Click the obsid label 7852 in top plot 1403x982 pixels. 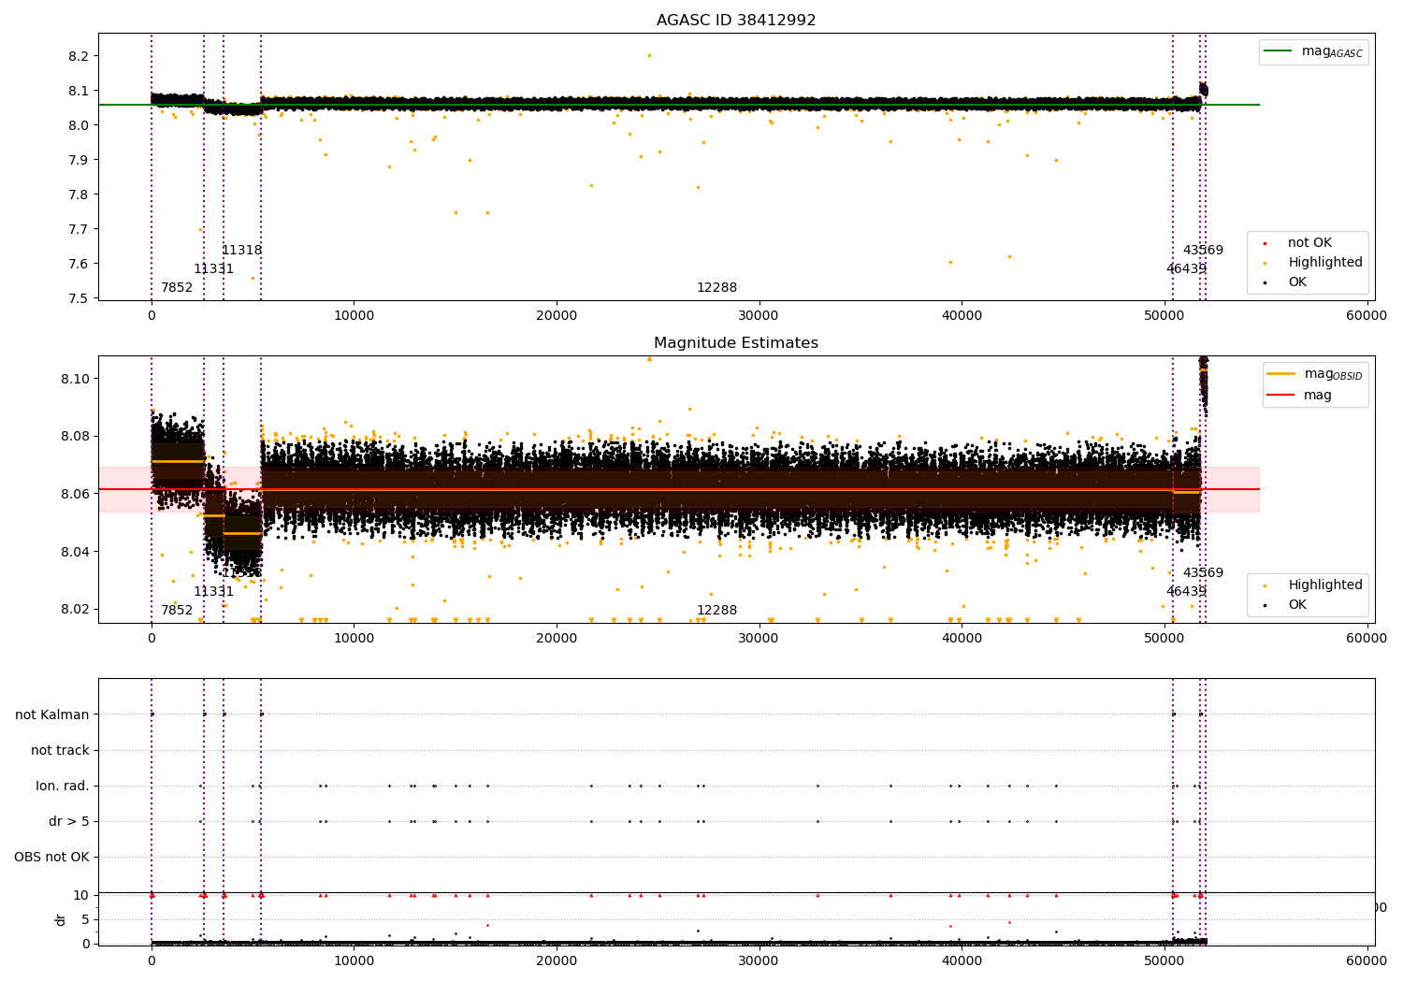point(177,288)
